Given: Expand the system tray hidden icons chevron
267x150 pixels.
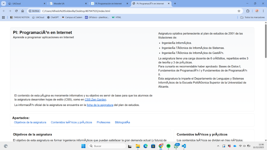Looking at the screenshot, I should (218, 146).
